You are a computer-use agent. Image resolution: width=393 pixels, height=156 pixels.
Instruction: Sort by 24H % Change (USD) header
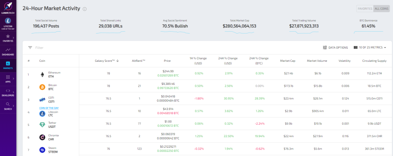pos(228,61)
